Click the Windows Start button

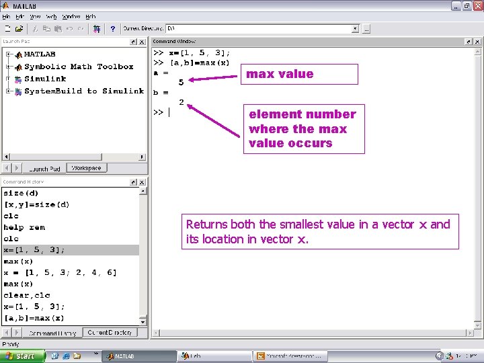click(x=23, y=356)
